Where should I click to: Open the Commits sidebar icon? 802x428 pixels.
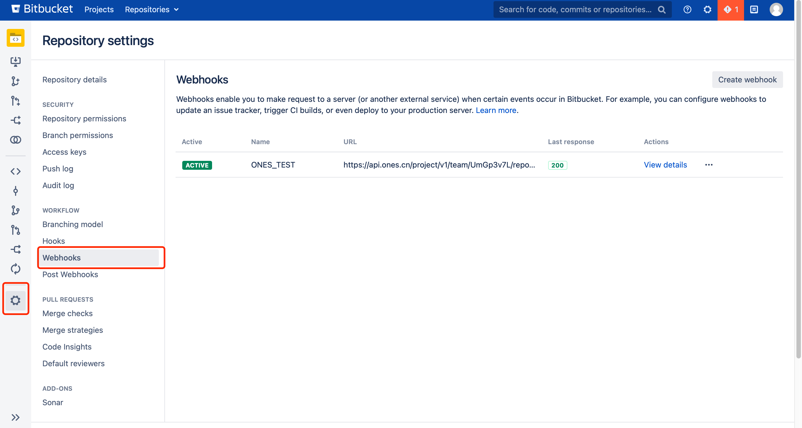pyautogui.click(x=16, y=191)
